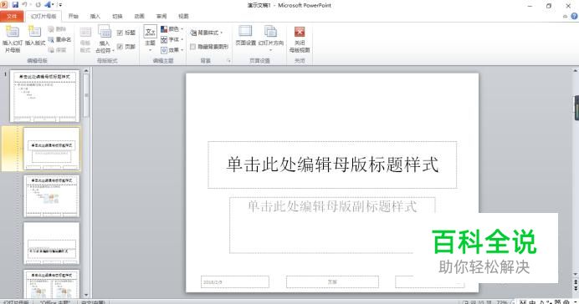The image size is (579, 304).
Task: Switch to the Review (审阅) tab
Action: (x=161, y=16)
